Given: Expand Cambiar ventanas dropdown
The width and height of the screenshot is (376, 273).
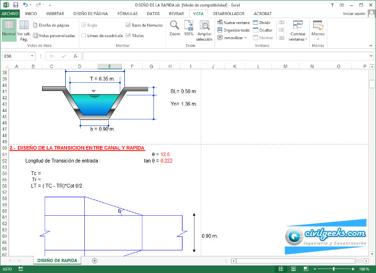Looking at the screenshot, I should point(298,31).
